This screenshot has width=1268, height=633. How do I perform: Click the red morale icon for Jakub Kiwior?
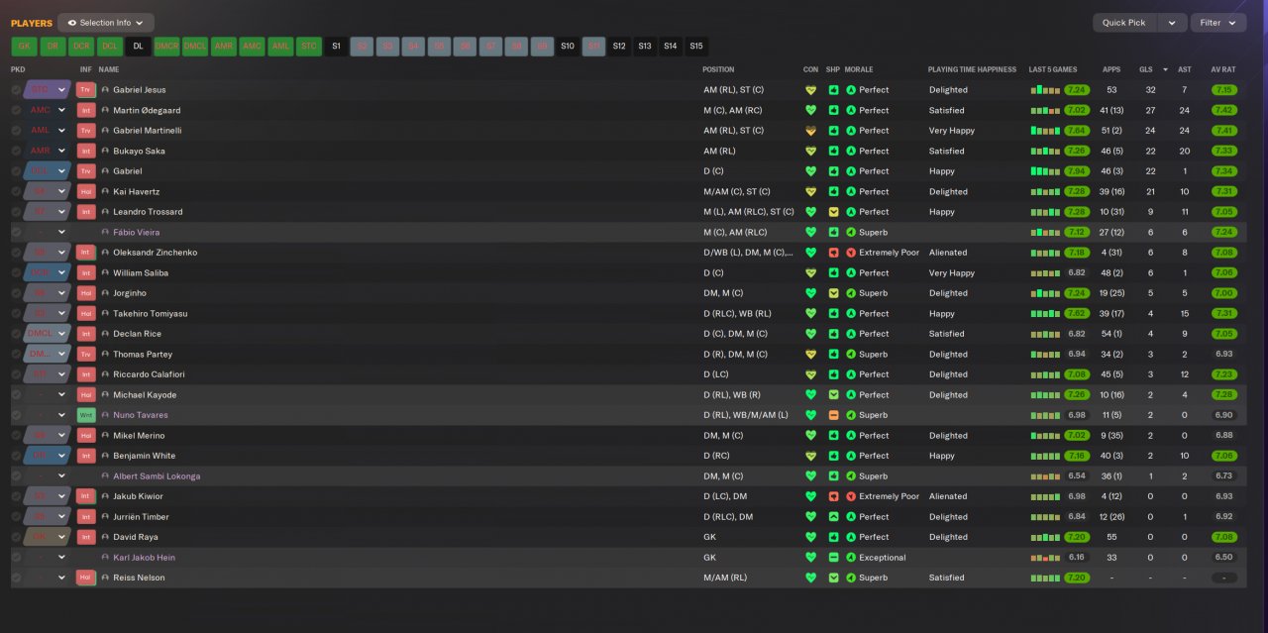pos(851,496)
